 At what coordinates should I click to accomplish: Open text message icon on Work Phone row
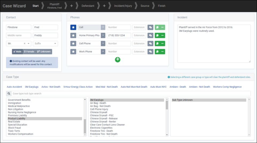click(150, 52)
